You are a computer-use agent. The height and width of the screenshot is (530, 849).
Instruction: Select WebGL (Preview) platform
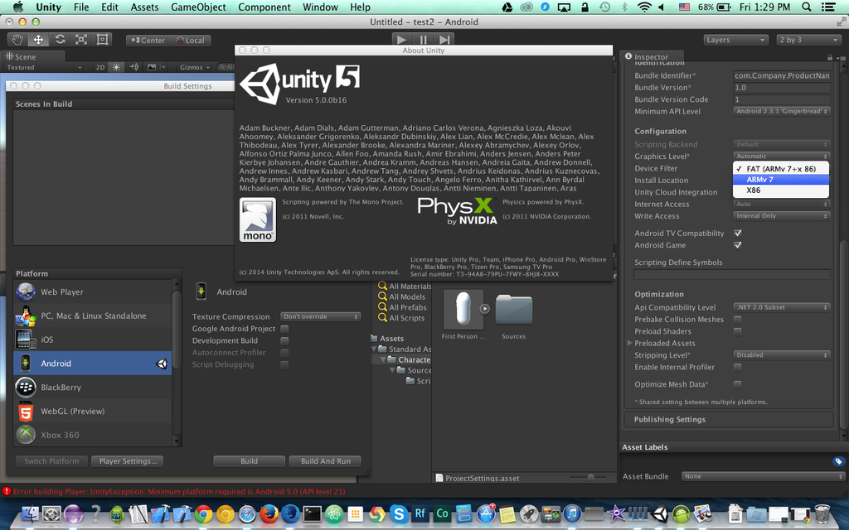point(93,411)
